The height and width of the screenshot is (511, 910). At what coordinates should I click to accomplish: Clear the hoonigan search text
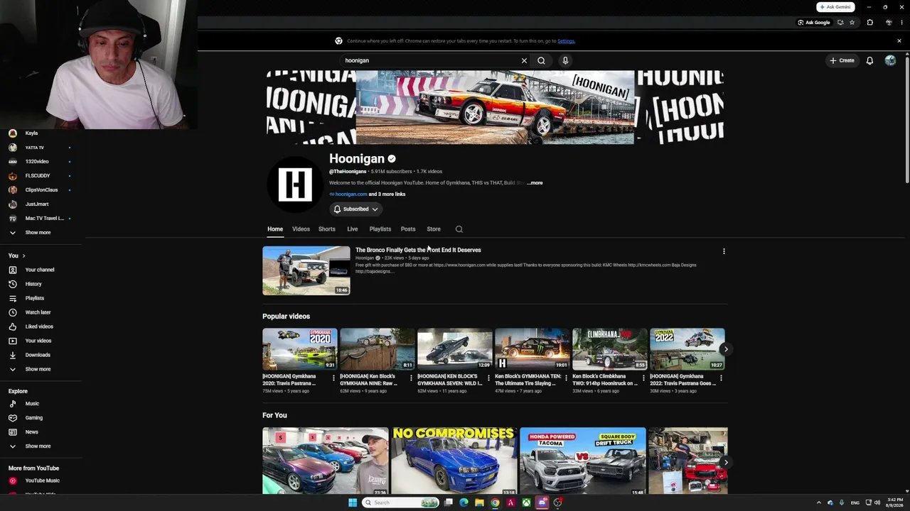click(524, 60)
